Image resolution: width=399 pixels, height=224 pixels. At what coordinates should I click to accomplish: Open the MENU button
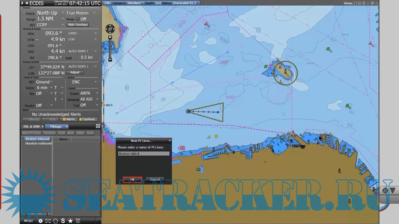[28, 221]
